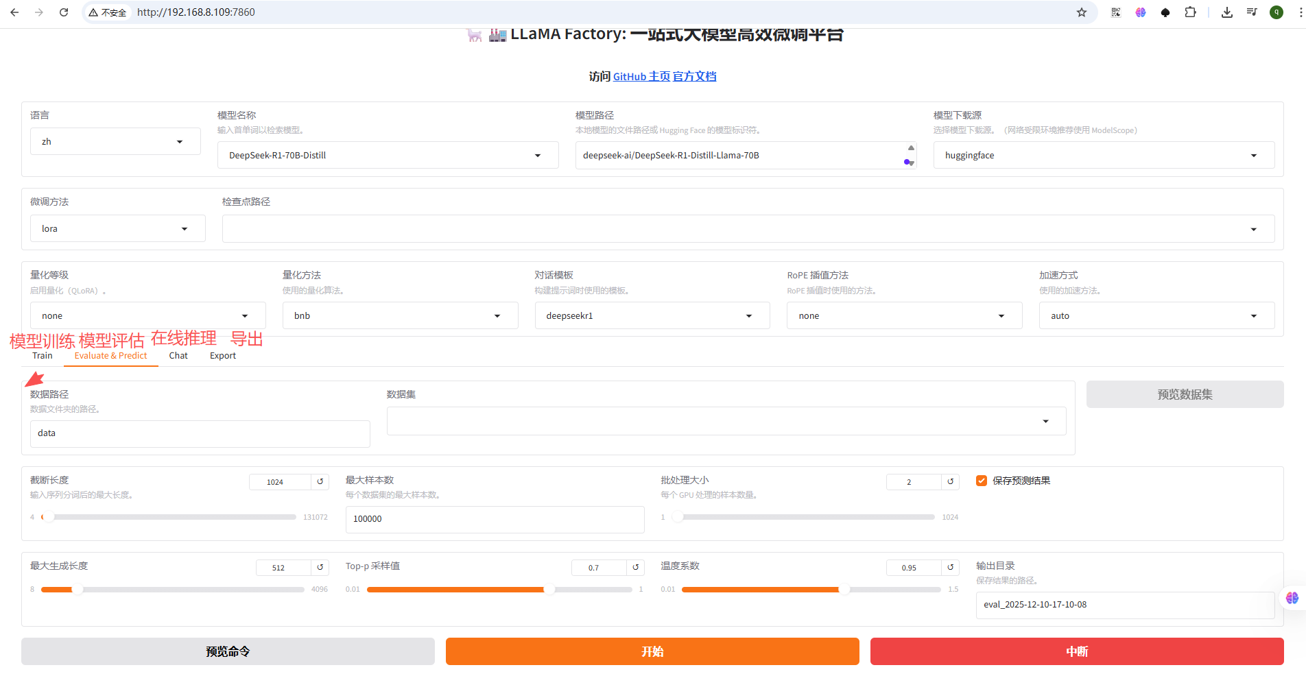The width and height of the screenshot is (1306, 674).
Task: Reset the 截断长度 value with its refresh icon
Action: 320,482
